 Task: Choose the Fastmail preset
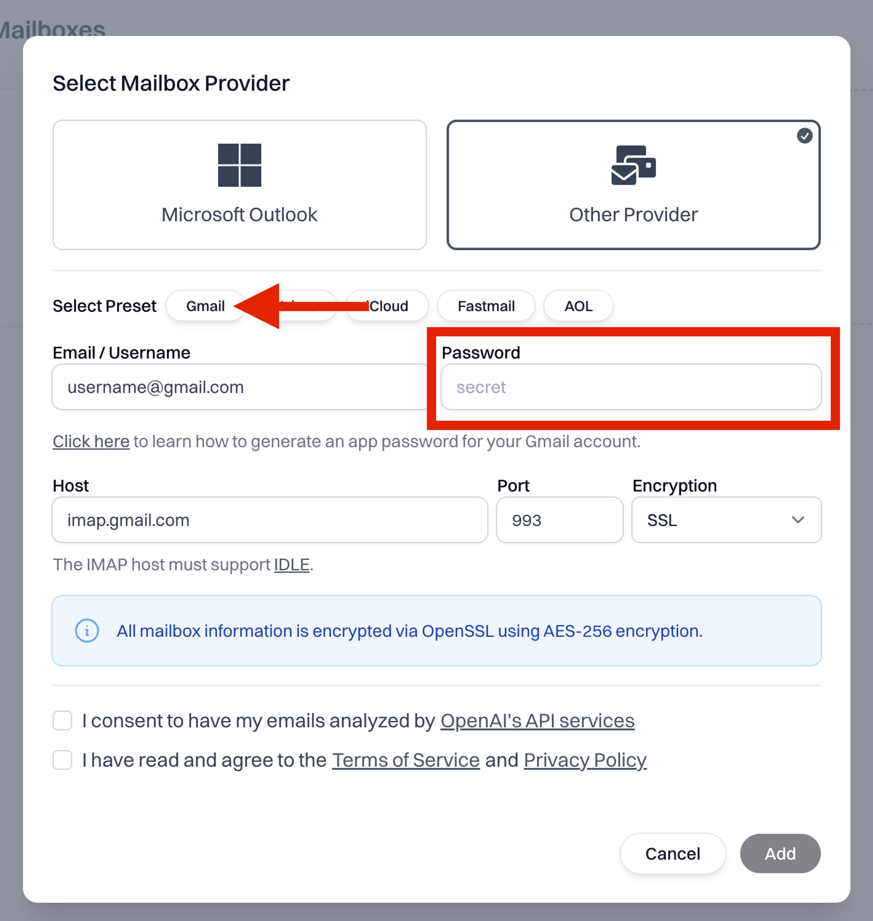coord(486,306)
